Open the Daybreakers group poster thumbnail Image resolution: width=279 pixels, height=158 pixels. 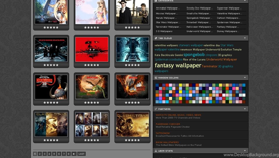tap(51, 49)
